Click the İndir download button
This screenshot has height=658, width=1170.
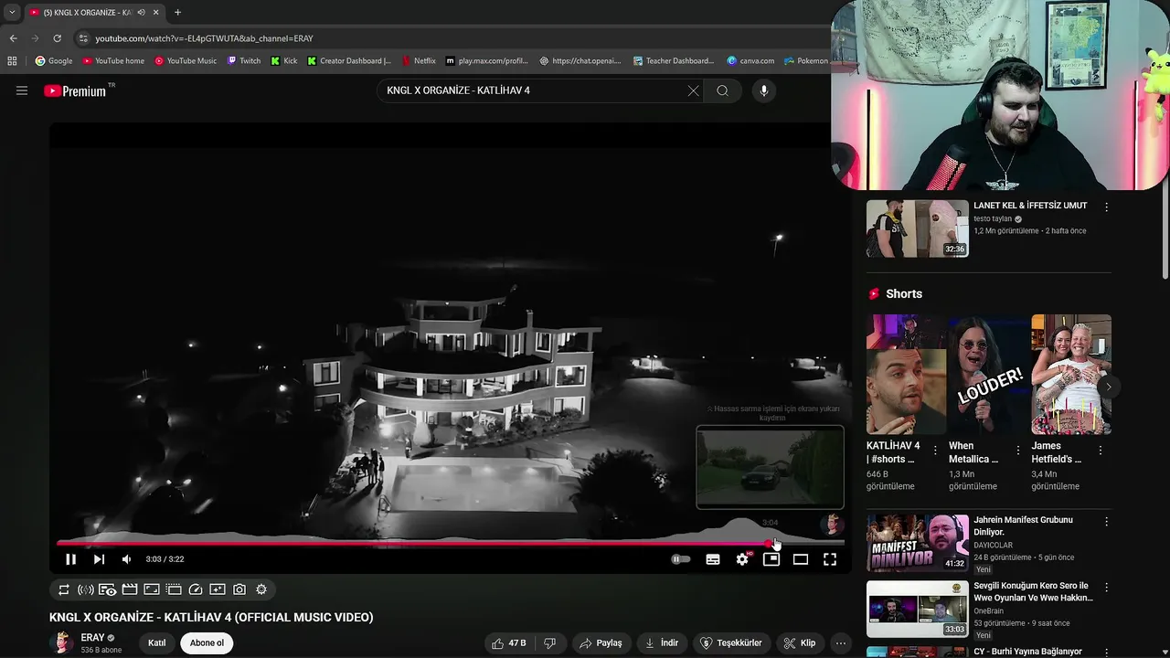(x=662, y=643)
